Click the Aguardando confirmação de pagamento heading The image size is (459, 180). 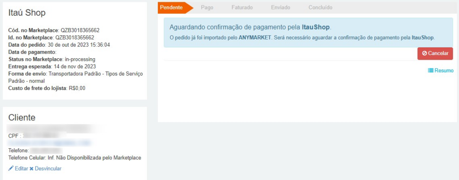point(250,27)
